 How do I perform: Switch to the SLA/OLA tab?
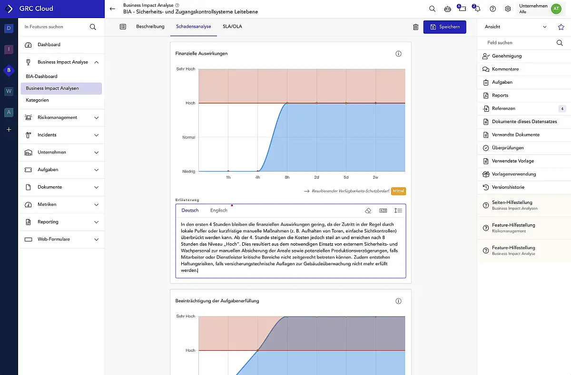[x=232, y=27]
